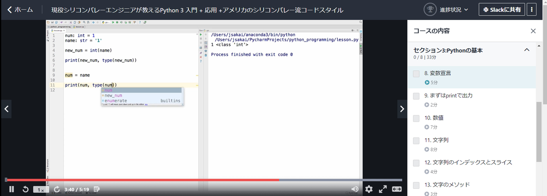The width and height of the screenshot is (547, 196).
Task: Return to ホーム with the back chevron
Action: pyautogui.click(x=20, y=10)
